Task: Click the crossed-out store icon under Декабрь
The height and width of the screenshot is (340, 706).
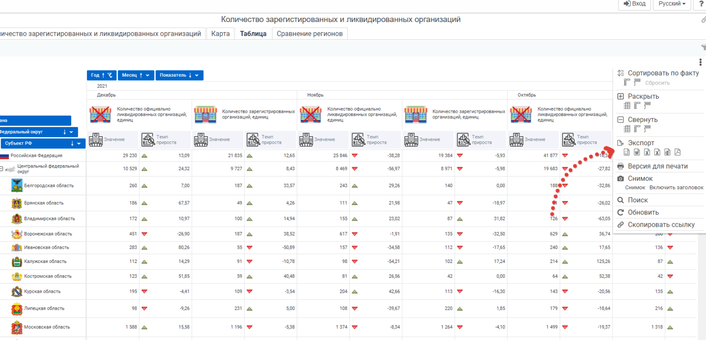Action: click(x=101, y=114)
